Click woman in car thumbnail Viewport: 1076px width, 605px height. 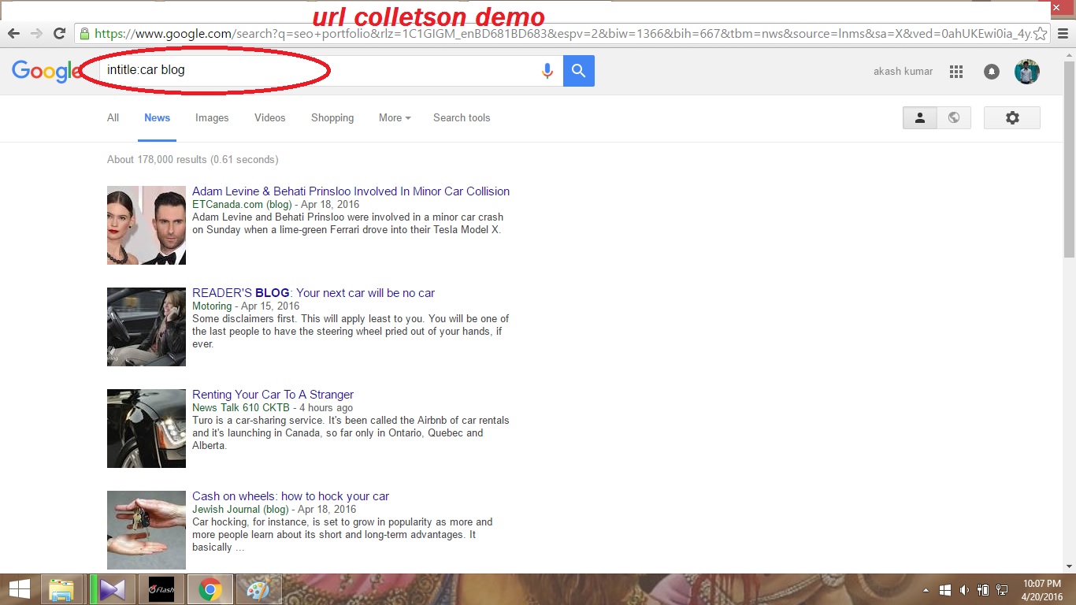point(147,327)
